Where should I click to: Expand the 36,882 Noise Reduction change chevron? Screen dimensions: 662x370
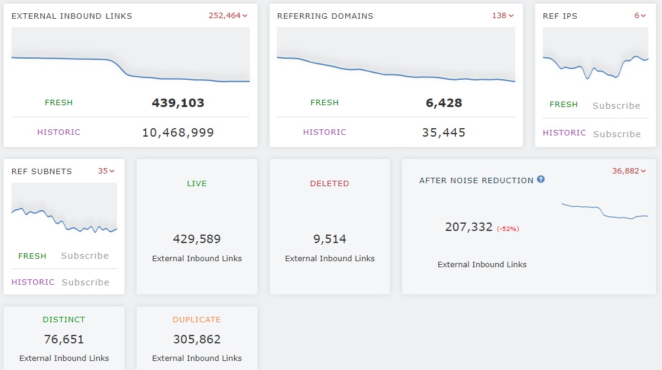[643, 171]
